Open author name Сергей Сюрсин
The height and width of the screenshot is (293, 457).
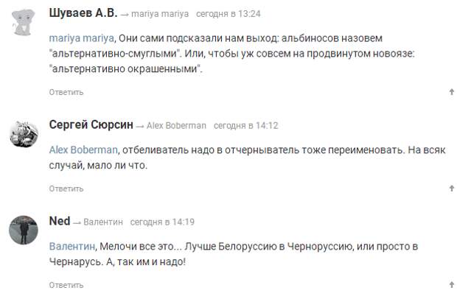(x=91, y=125)
